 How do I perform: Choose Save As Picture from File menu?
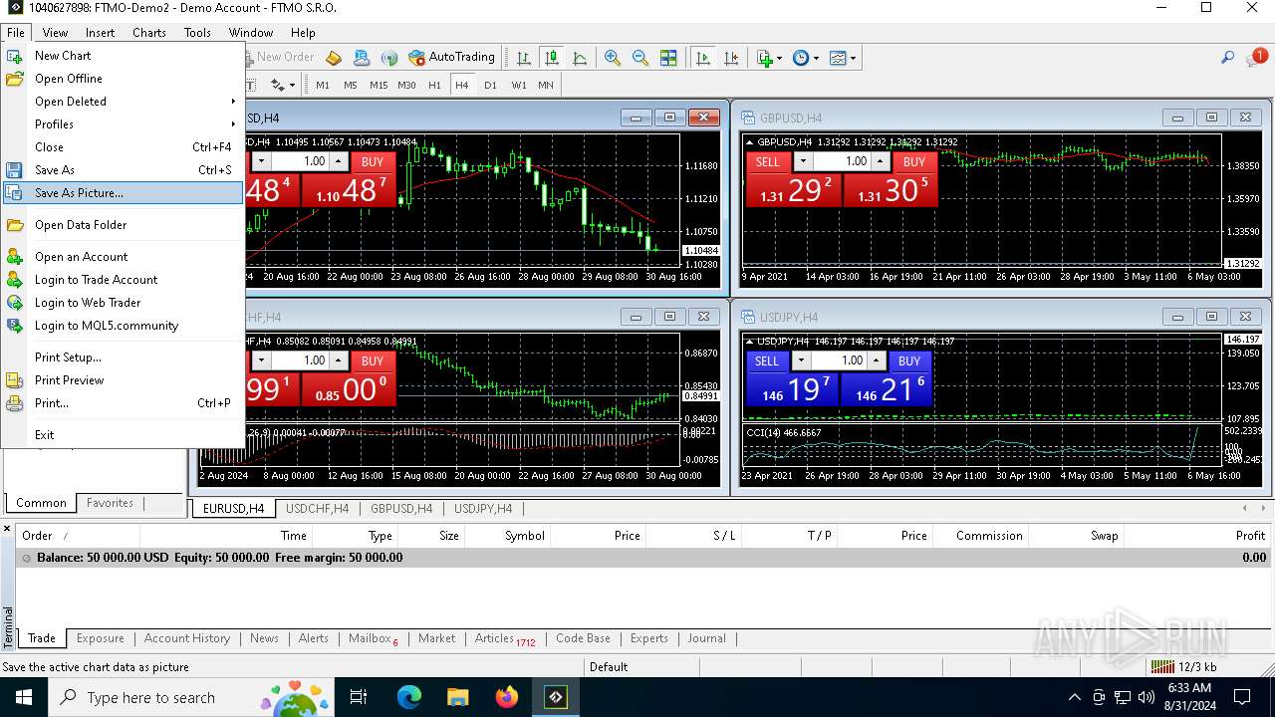point(123,193)
